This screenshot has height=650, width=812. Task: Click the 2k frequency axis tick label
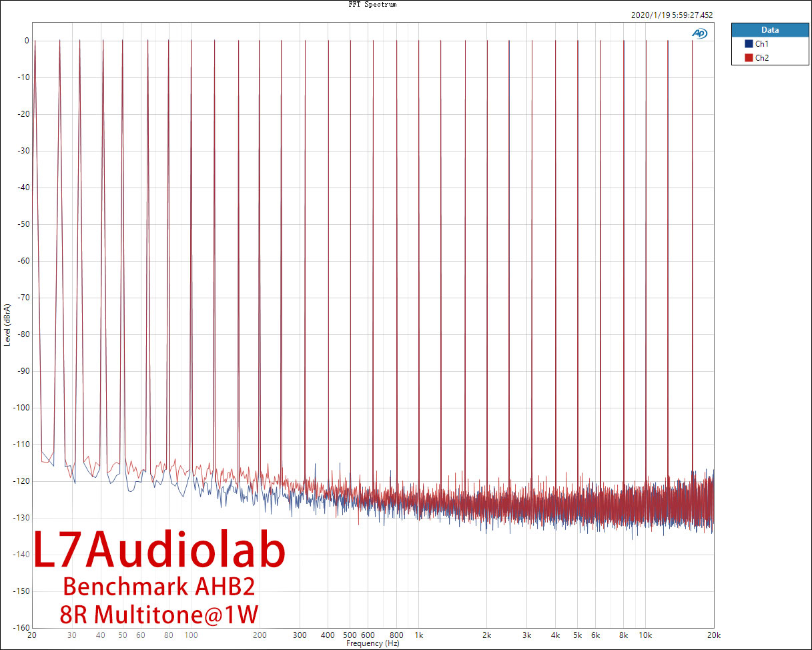coord(487,635)
